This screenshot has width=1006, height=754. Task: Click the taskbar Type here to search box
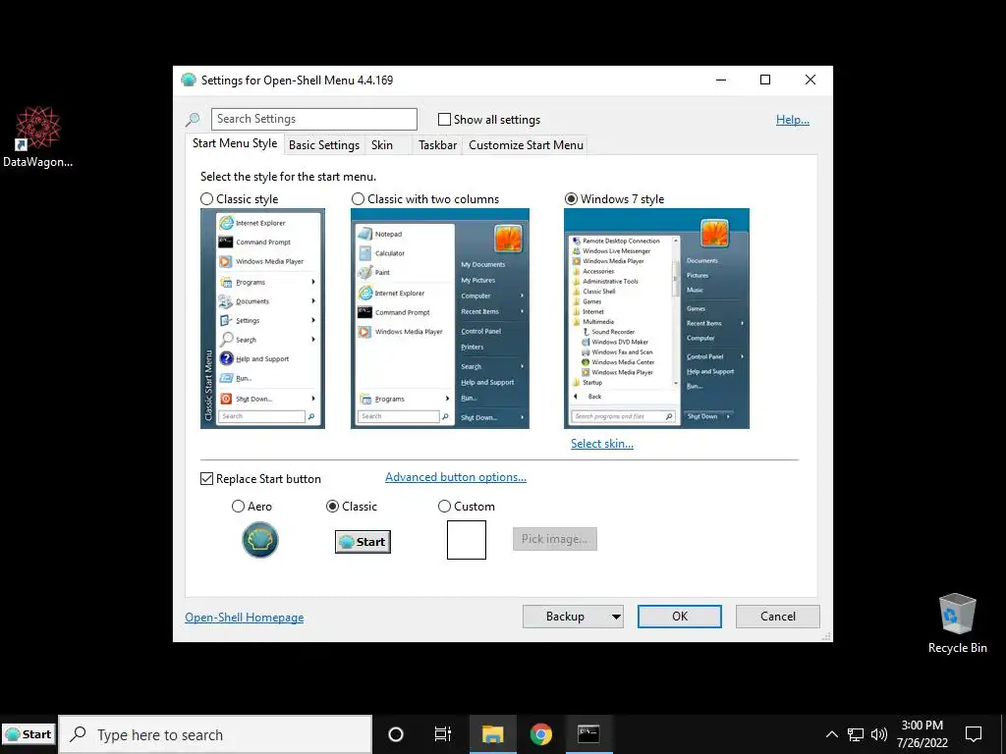point(215,734)
